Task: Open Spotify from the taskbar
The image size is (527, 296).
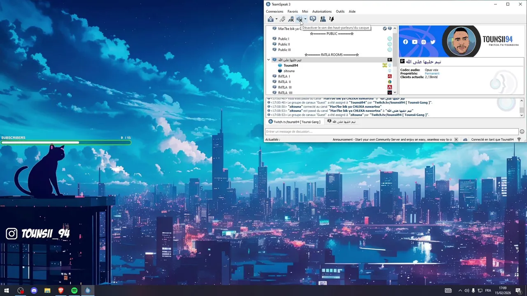Action: point(74,291)
